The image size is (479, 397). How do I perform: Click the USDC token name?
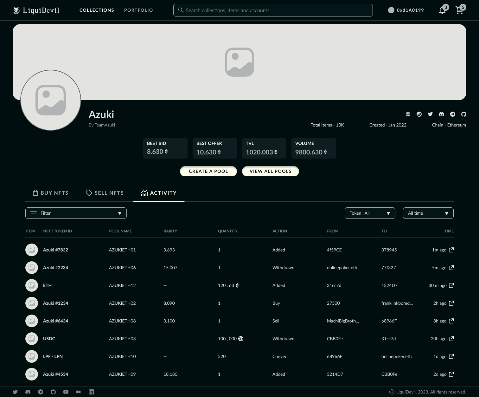[49, 339]
